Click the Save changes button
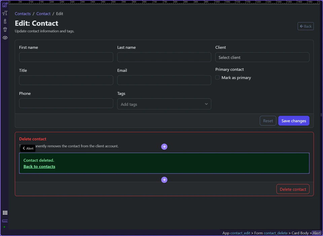323x236 pixels. pos(293,120)
